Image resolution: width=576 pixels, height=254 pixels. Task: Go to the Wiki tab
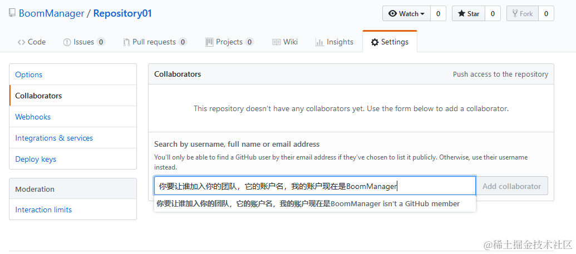[x=285, y=42]
